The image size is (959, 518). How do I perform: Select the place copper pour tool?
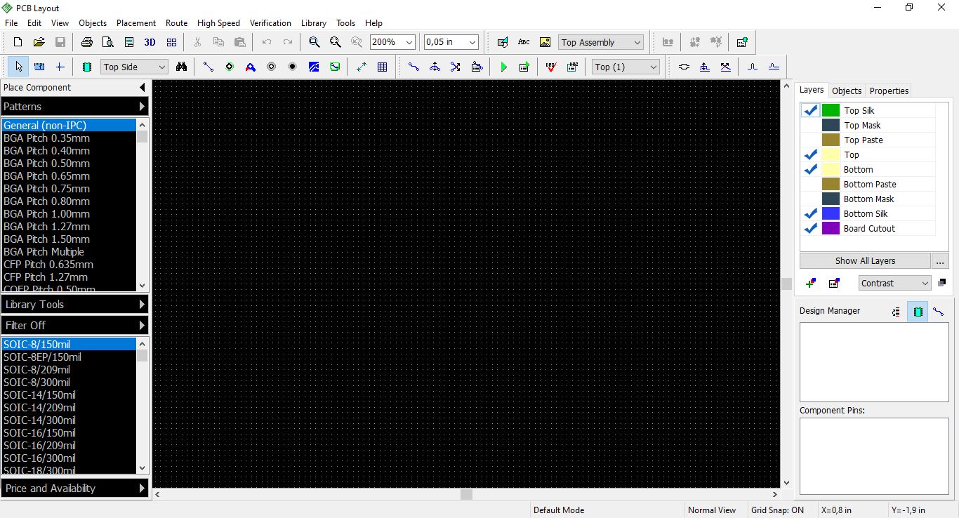pos(314,67)
